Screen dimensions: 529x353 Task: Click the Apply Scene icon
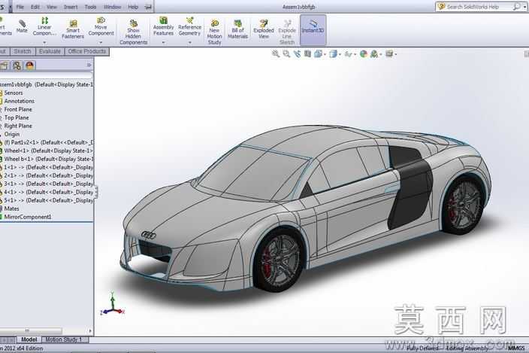click(x=373, y=53)
